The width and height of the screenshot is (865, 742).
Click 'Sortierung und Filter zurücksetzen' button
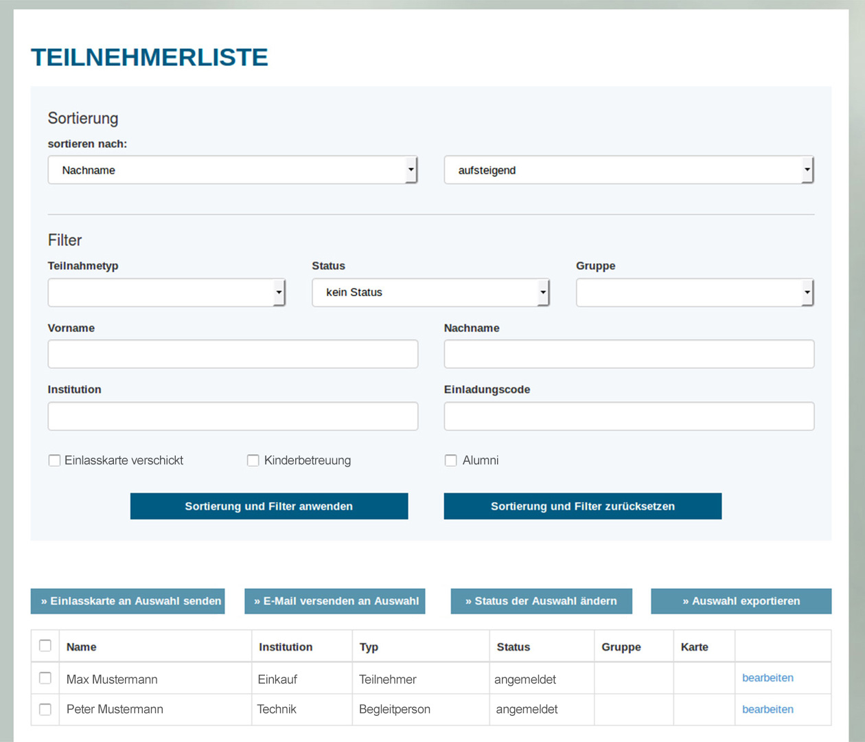click(583, 506)
